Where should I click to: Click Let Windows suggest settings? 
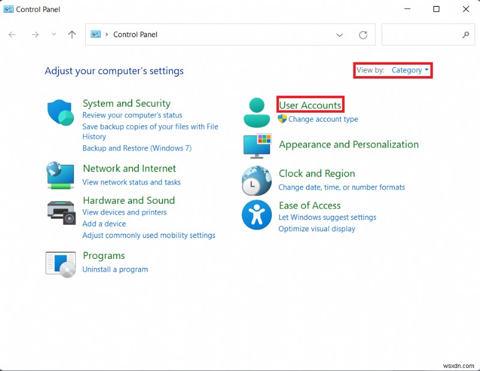[x=327, y=217]
